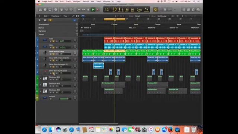Click the Output track volume slider
This screenshot has width=238, height=134.
coord(65,99)
